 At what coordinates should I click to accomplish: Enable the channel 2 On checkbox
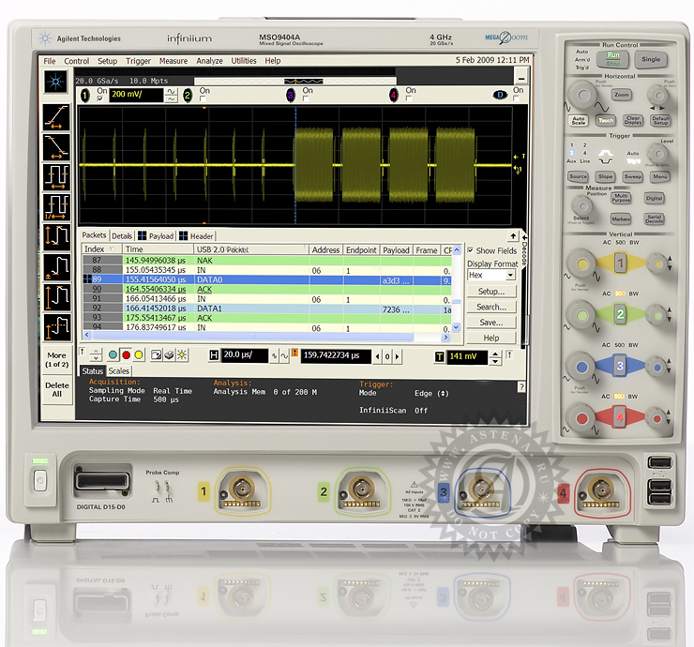point(203,99)
